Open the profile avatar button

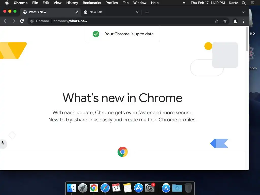(235, 21)
